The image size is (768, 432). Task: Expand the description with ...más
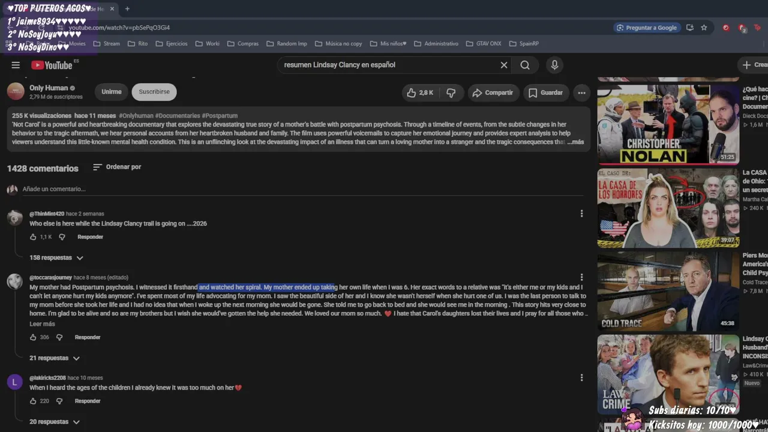tap(575, 142)
